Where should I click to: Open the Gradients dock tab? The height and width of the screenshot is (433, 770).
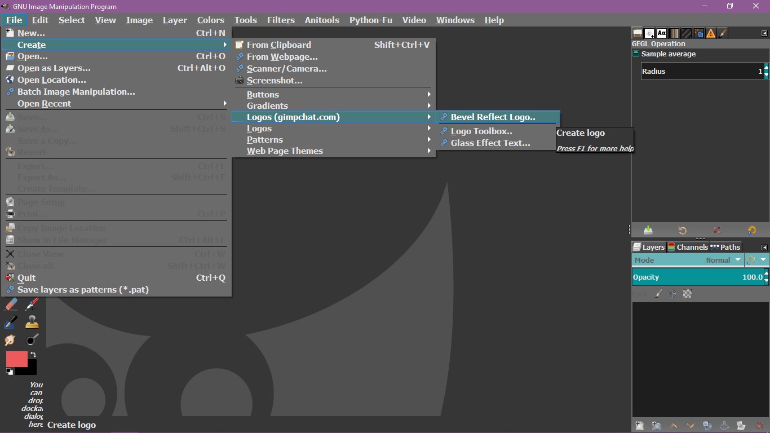674,33
